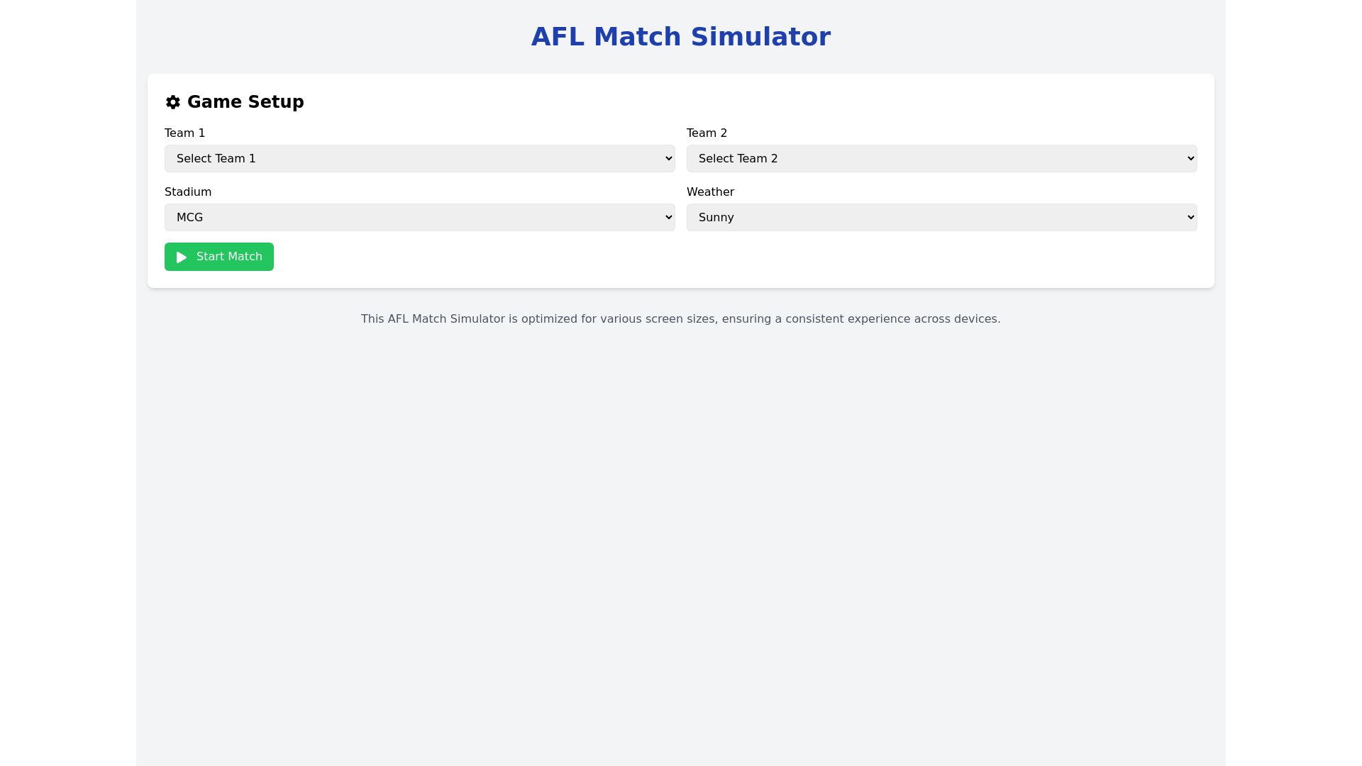Viewport: 1362px width, 766px height.
Task: Click the play triangle icon in Start Match
Action: pos(182,257)
